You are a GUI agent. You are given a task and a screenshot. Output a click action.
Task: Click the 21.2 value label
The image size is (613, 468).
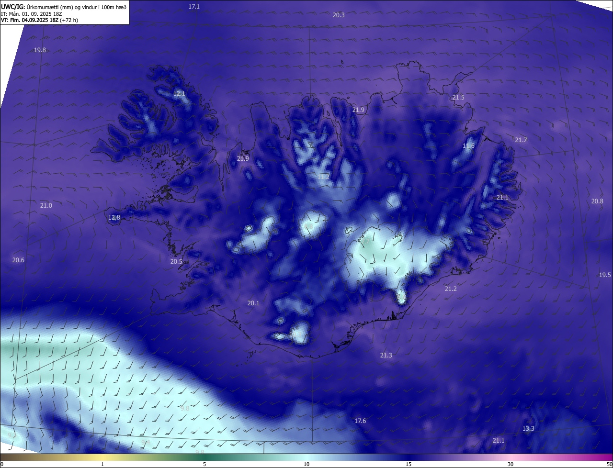[451, 289]
